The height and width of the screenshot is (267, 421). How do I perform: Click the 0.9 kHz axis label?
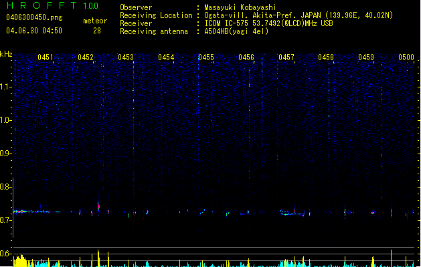click(x=6, y=154)
